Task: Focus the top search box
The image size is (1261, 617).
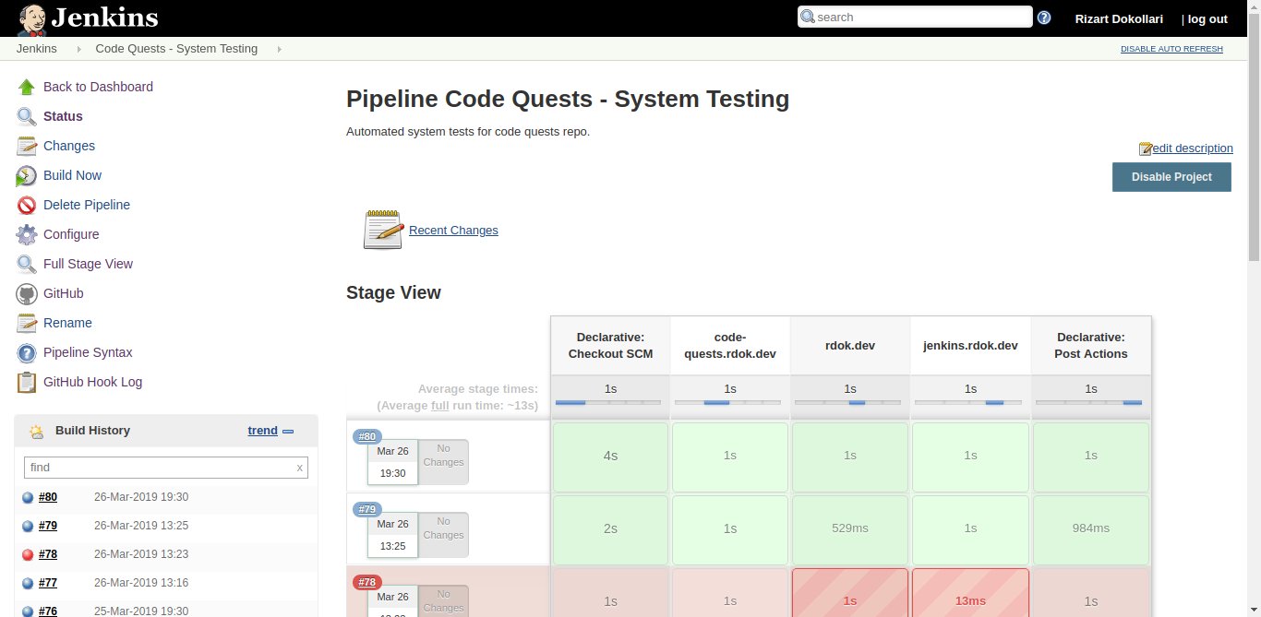Action: pos(915,17)
